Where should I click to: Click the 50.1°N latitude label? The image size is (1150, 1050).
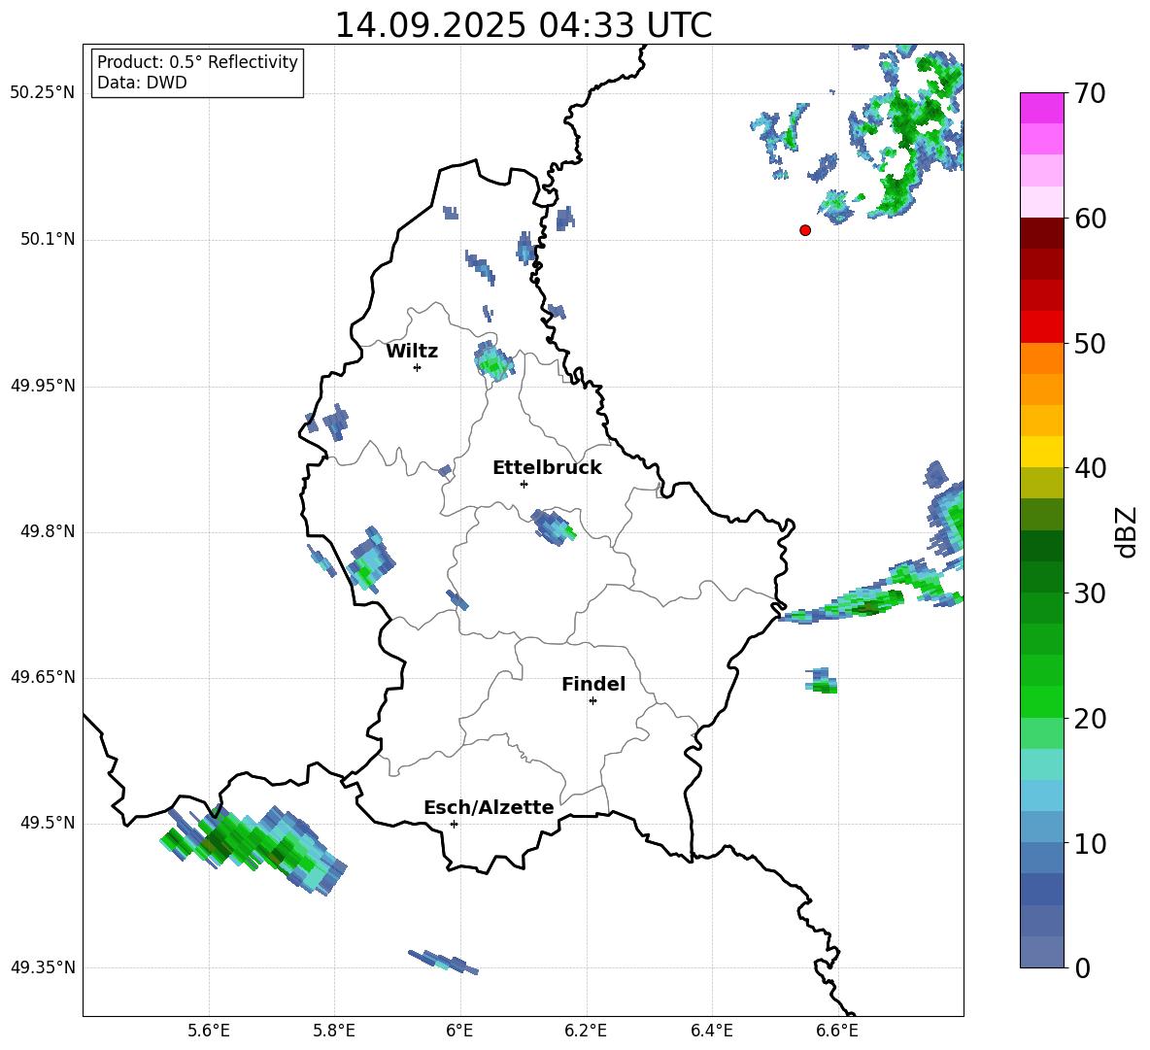click(x=48, y=239)
